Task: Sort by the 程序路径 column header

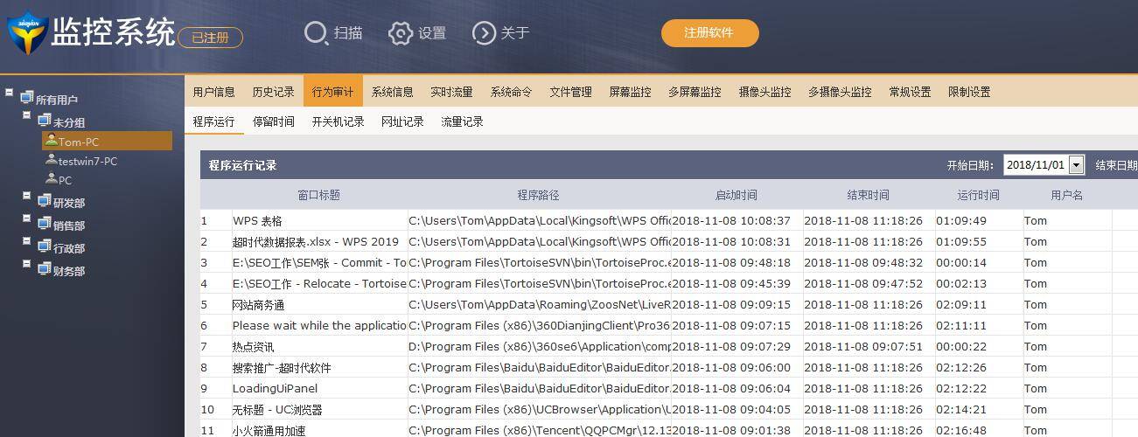Action: [x=538, y=195]
